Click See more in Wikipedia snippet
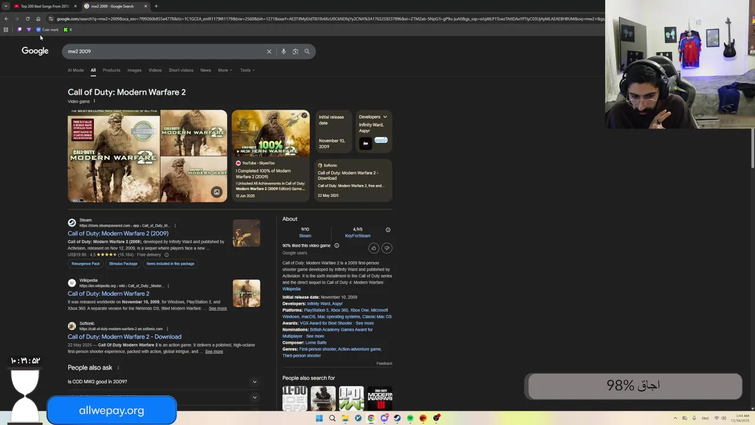 pyautogui.click(x=217, y=309)
